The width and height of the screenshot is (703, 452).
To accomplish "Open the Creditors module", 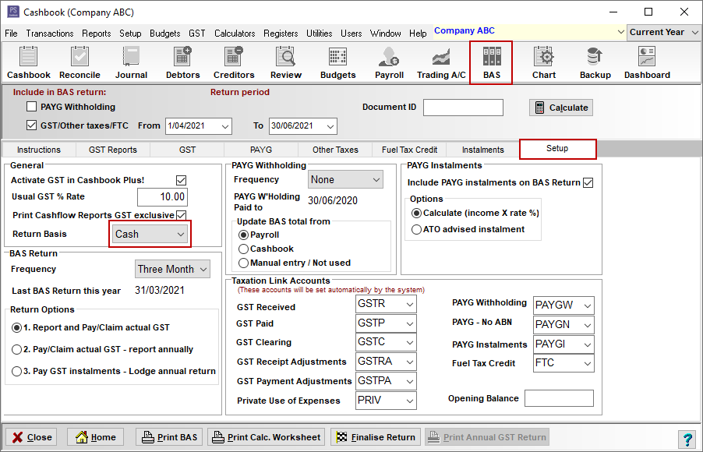I will [234, 63].
